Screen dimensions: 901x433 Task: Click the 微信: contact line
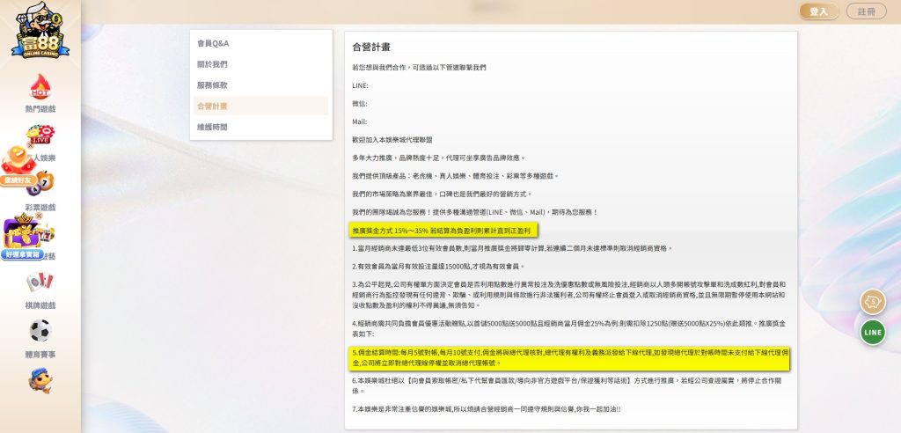360,104
